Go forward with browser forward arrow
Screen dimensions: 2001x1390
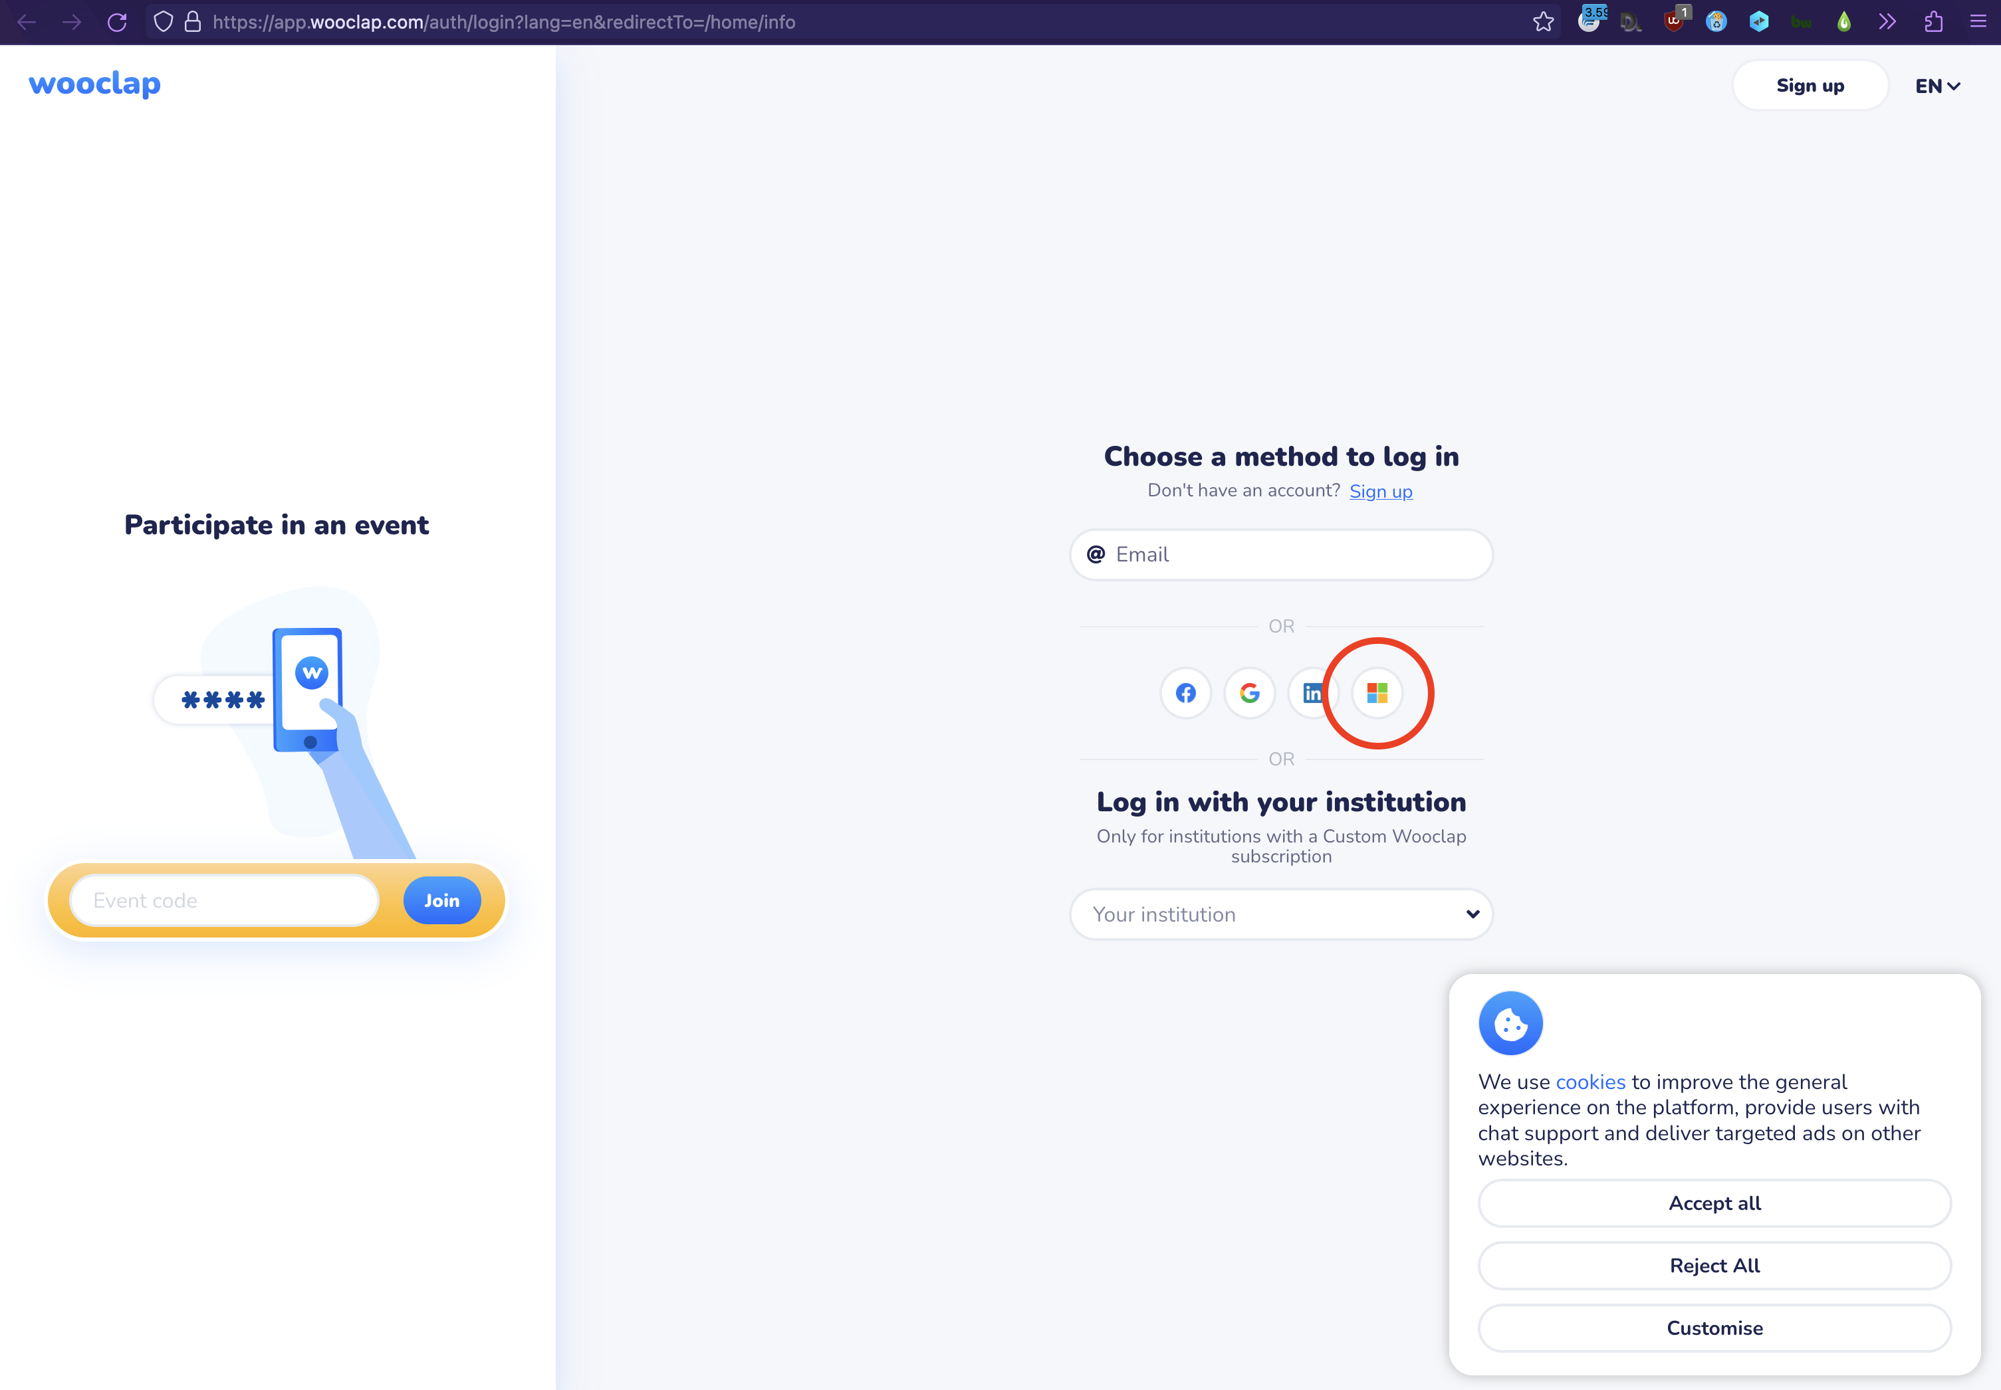(72, 22)
